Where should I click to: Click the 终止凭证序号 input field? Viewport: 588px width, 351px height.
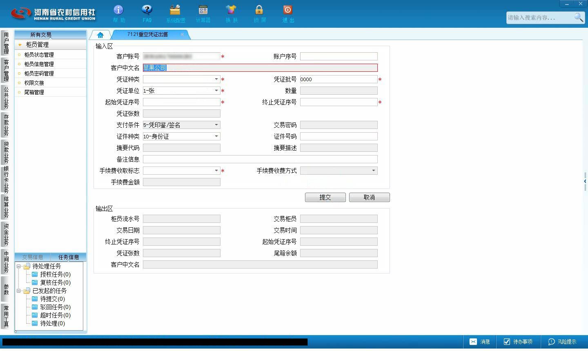(339, 102)
